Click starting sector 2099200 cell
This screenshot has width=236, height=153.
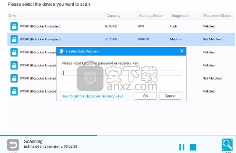(143, 39)
